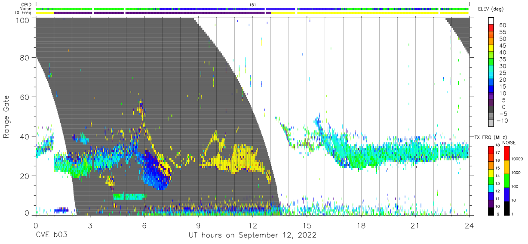Click the red swatch in TX FRQ legend
The height and width of the screenshot is (244, 528).
(x=491, y=149)
